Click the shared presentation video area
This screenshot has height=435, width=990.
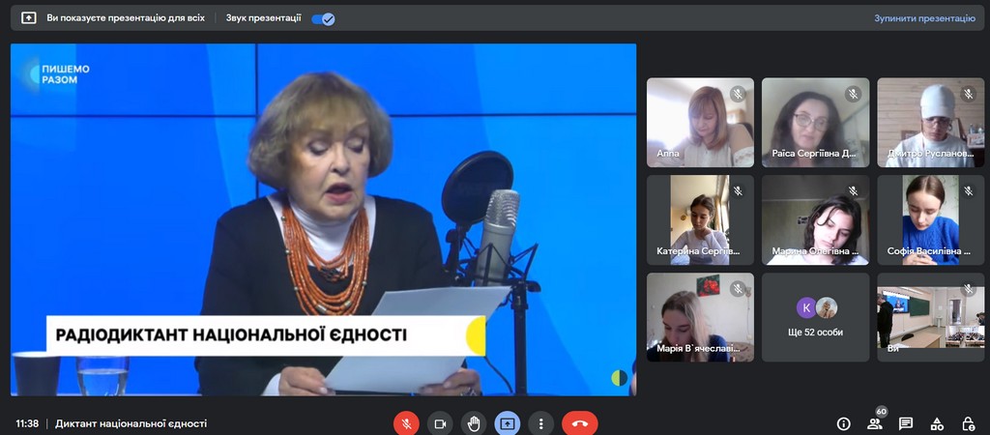[x=323, y=219]
